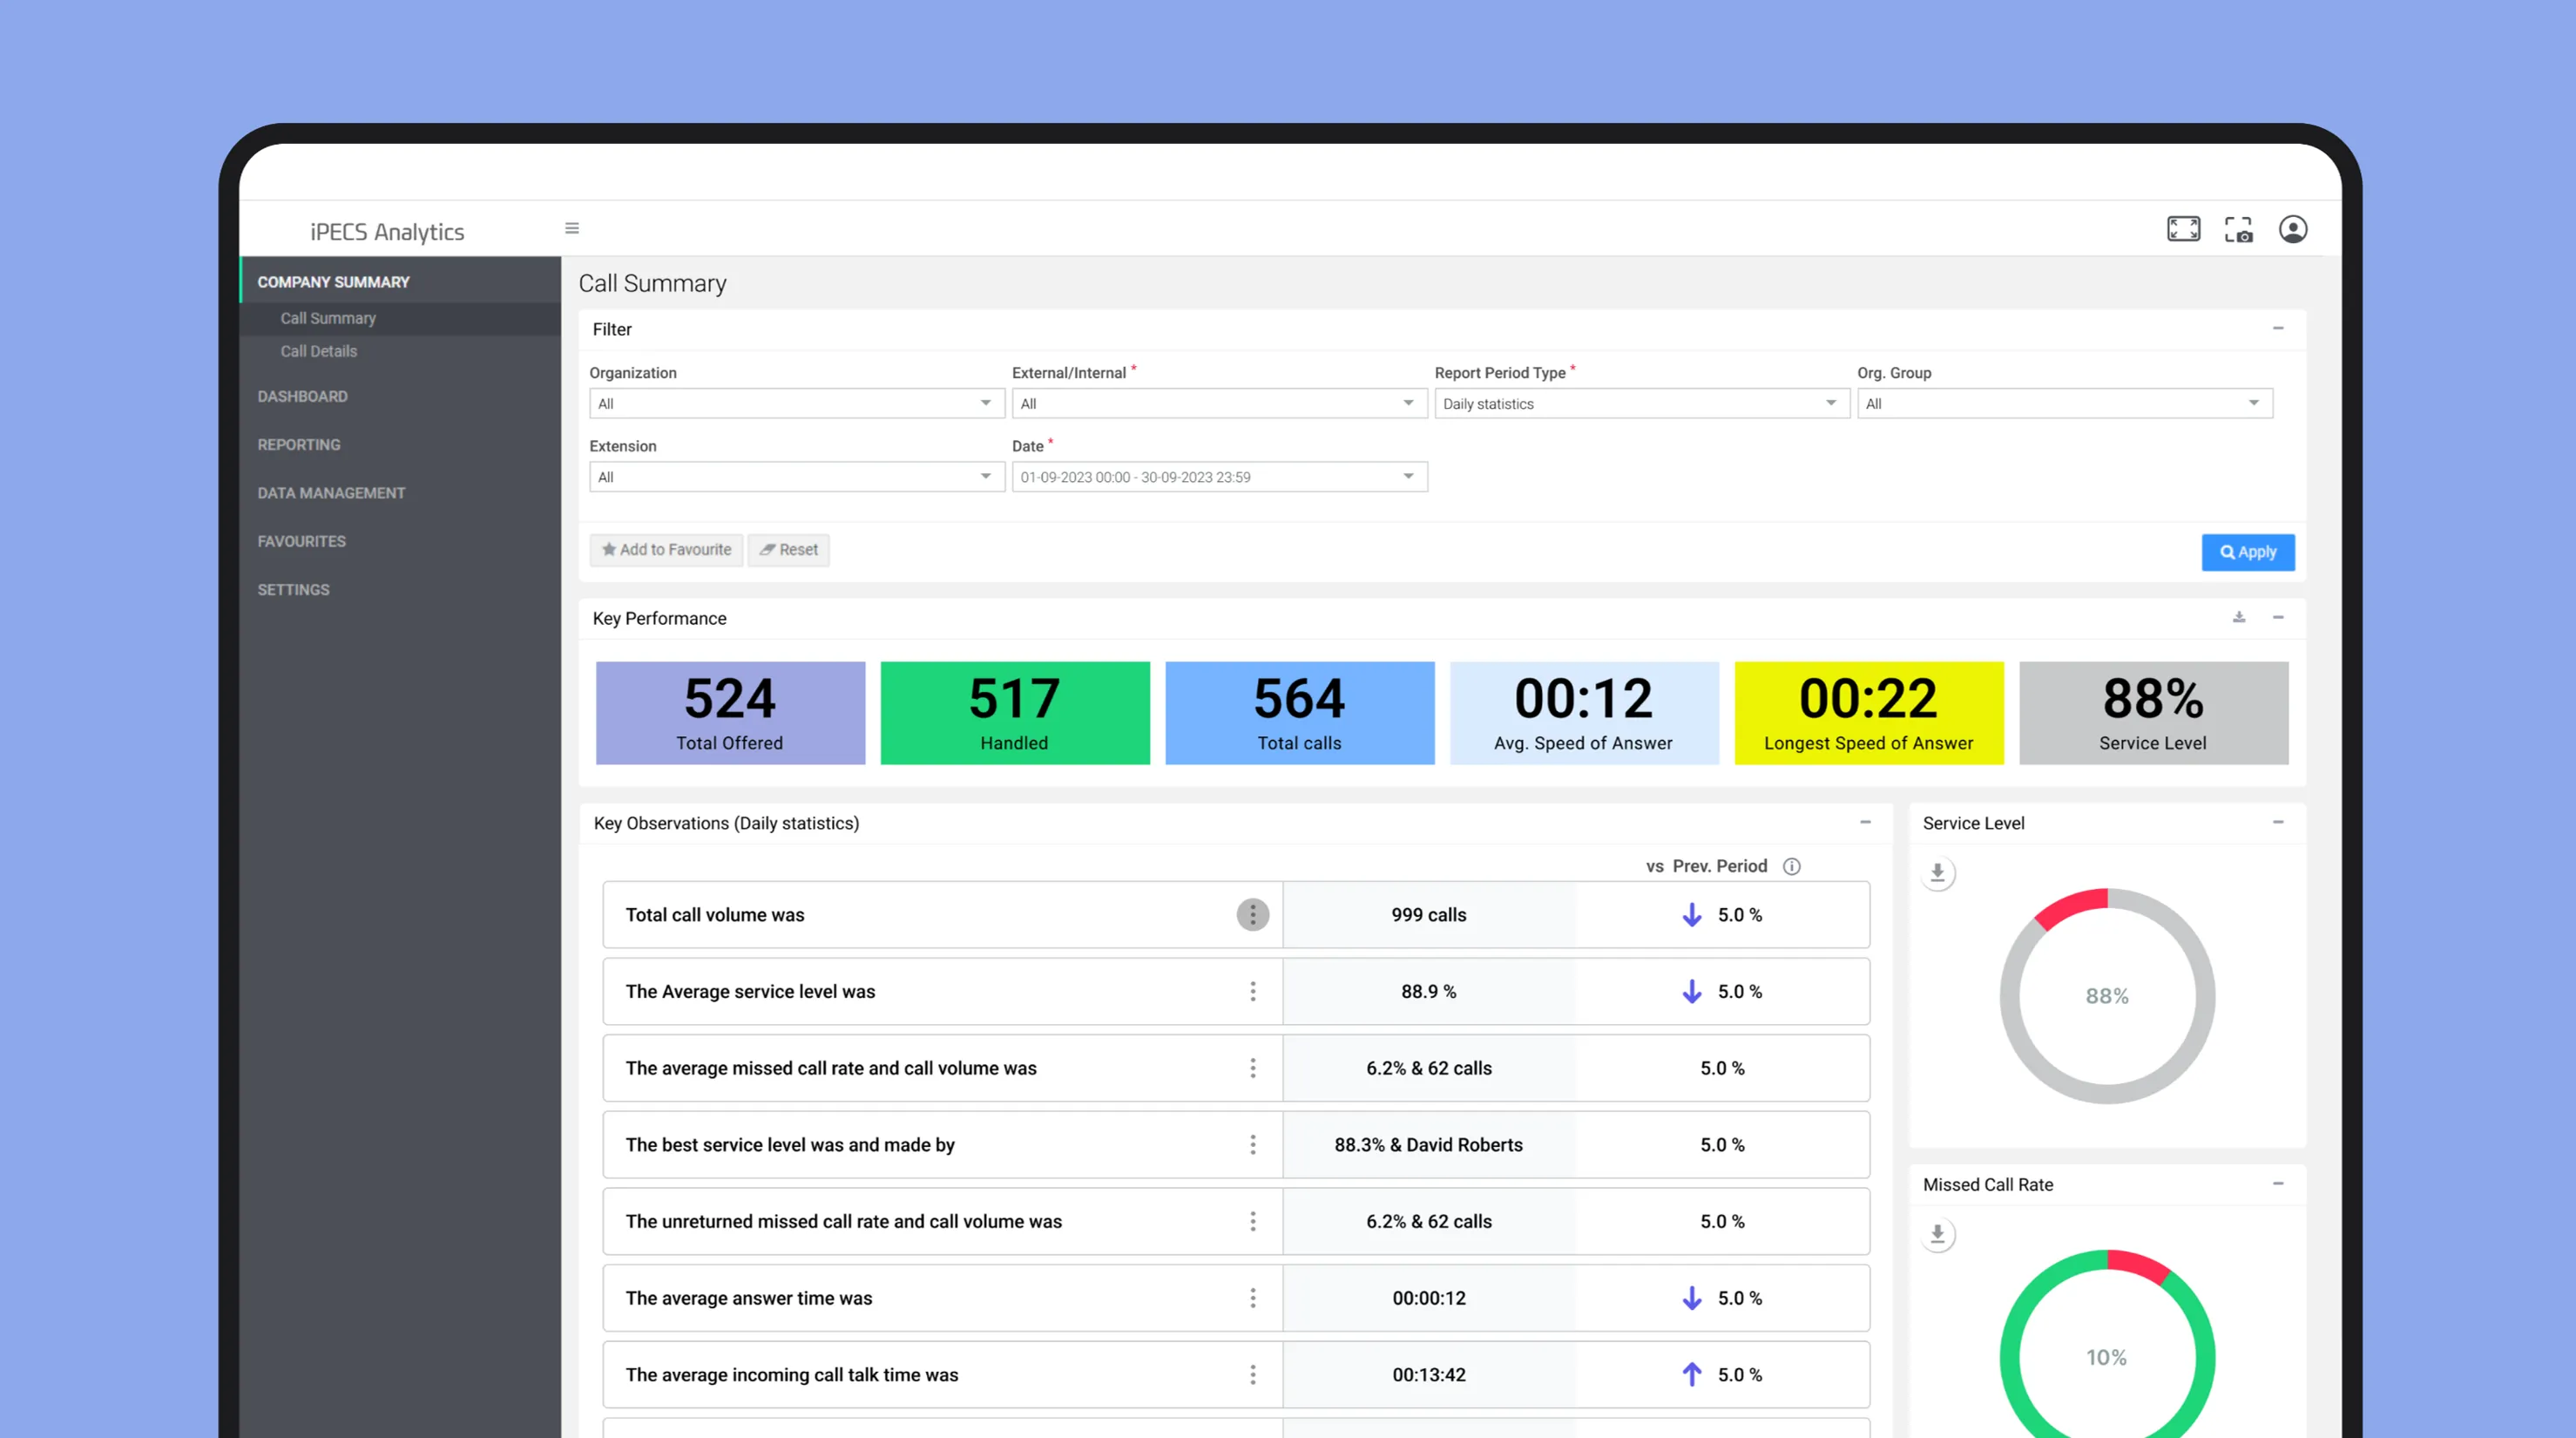Toggle the hamburger sidebar menu icon
2576x1438 pixels.
[572, 228]
